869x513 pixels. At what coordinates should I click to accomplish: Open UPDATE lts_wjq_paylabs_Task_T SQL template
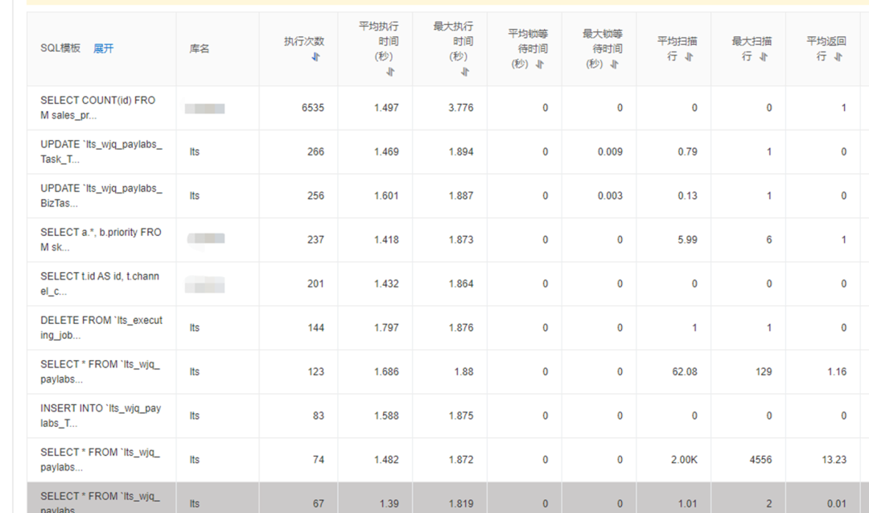pos(101,151)
